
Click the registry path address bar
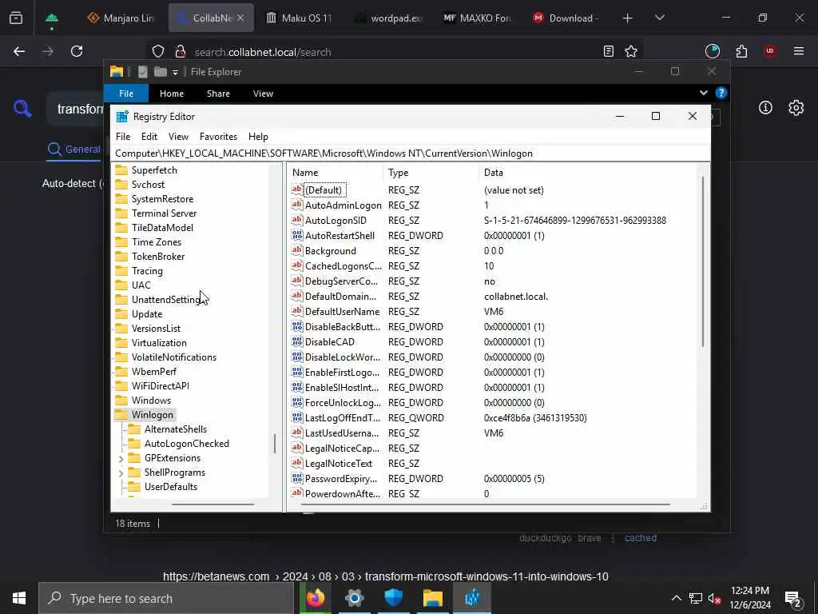(x=410, y=153)
